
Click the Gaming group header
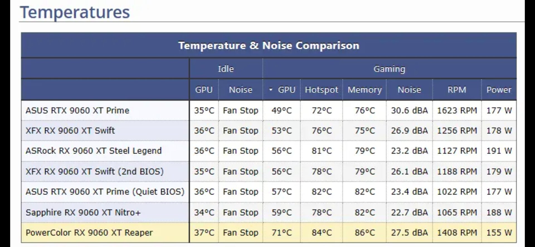pyautogui.click(x=389, y=69)
